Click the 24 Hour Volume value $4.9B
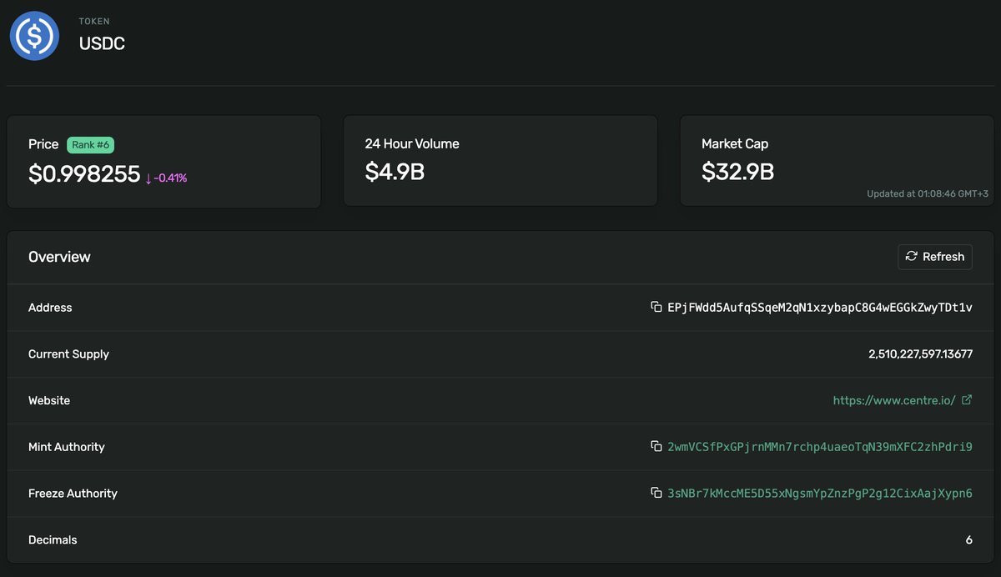1001x577 pixels. [x=395, y=172]
